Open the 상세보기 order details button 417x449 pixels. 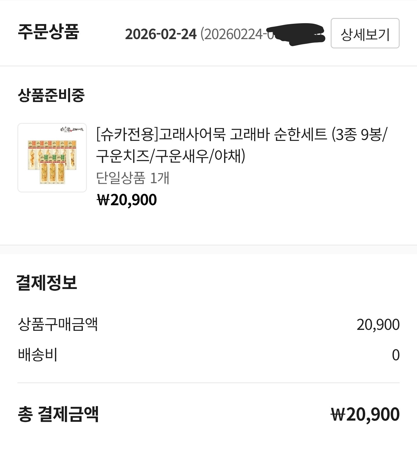[365, 33]
